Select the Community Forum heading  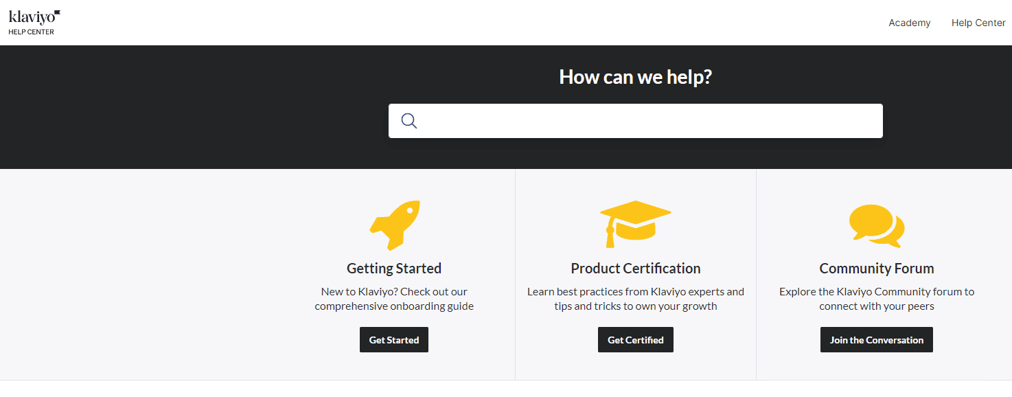pyautogui.click(x=877, y=269)
